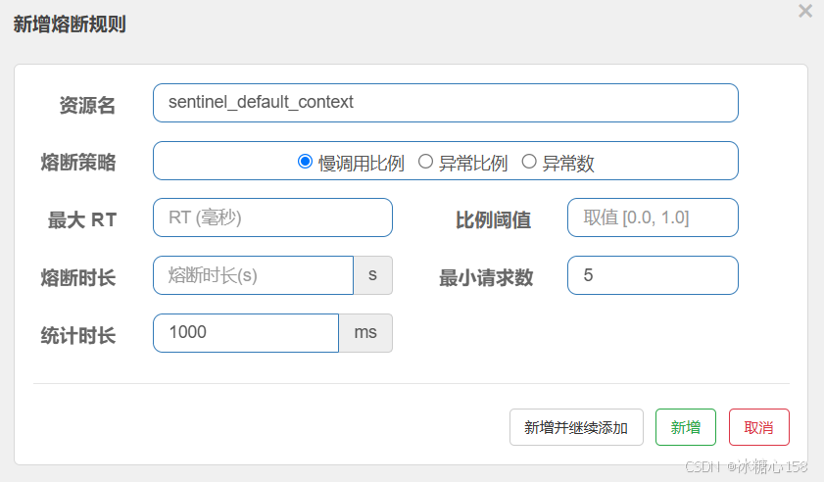824x482 pixels.
Task: Focus the 最大 RT milliseconds input field
Action: pyautogui.click(x=272, y=217)
